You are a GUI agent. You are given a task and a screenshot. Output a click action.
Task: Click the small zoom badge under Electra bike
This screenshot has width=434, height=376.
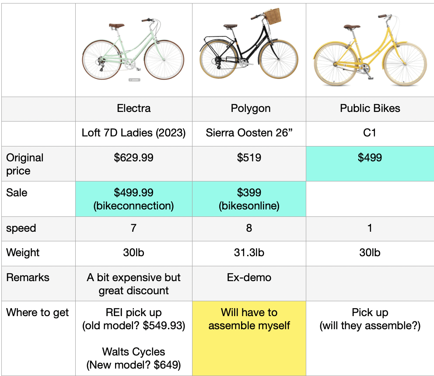click(x=134, y=80)
